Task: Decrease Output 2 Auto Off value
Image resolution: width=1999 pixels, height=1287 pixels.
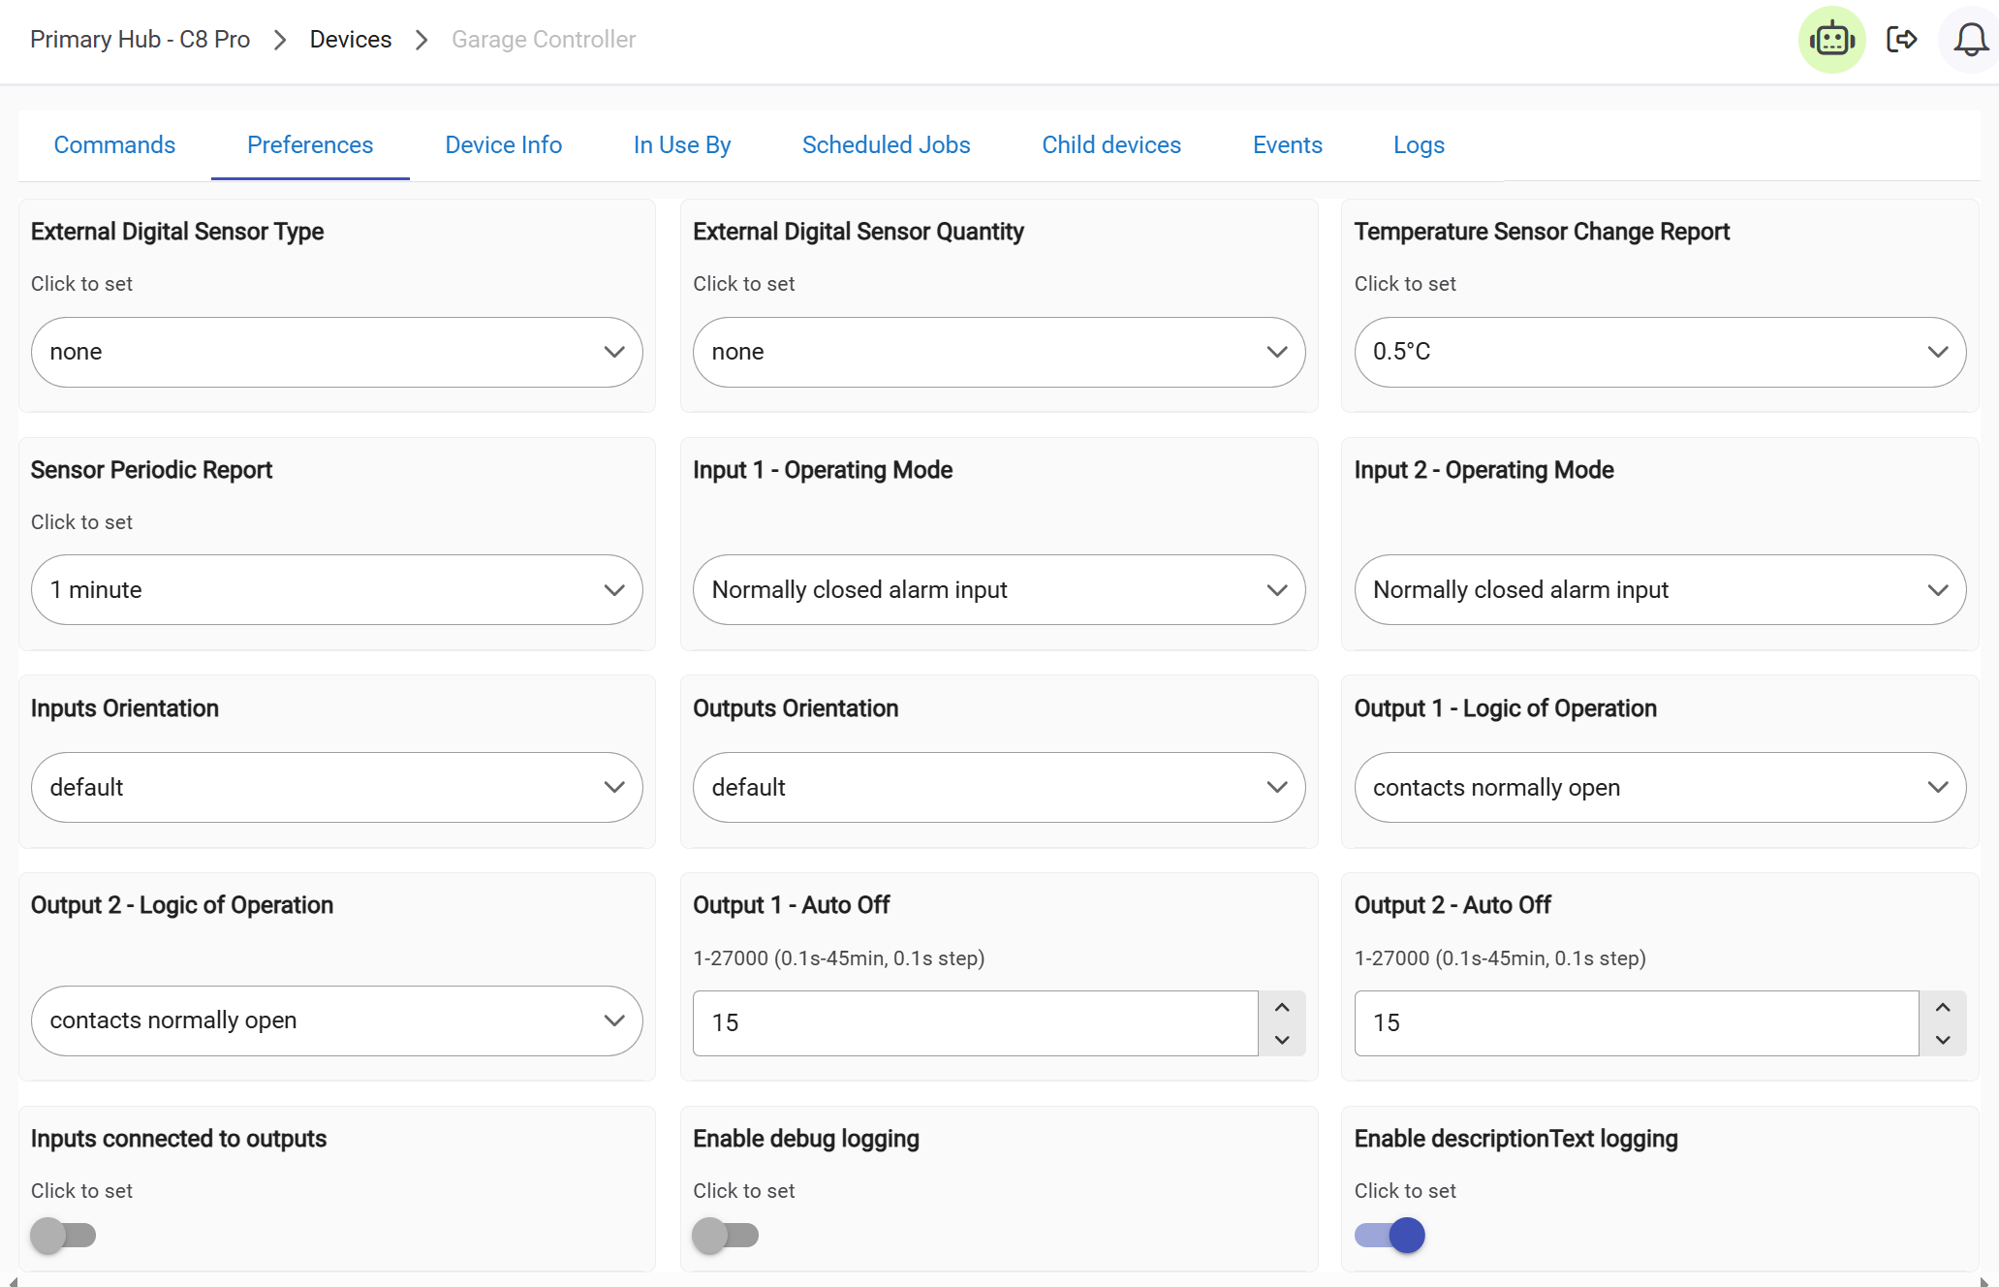Action: point(1943,1040)
